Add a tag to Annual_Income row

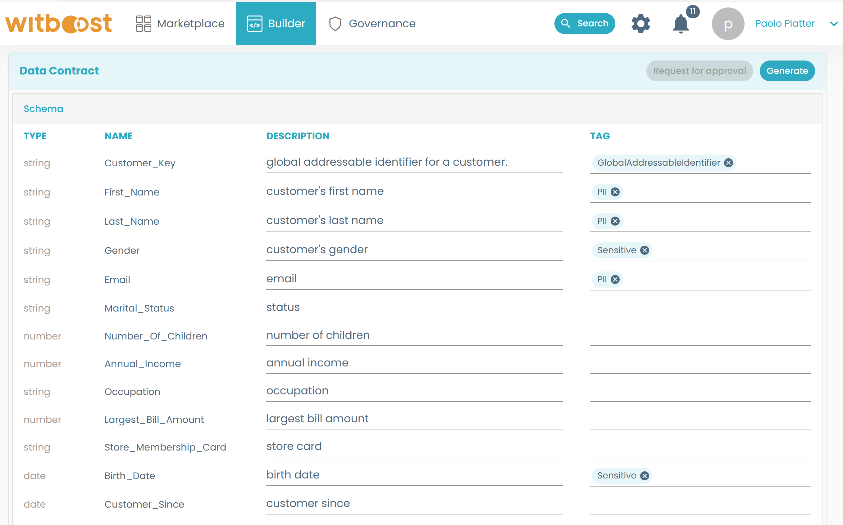tap(700, 364)
